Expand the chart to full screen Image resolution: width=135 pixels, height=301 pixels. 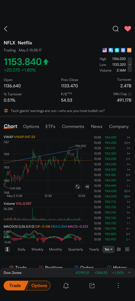point(77,187)
